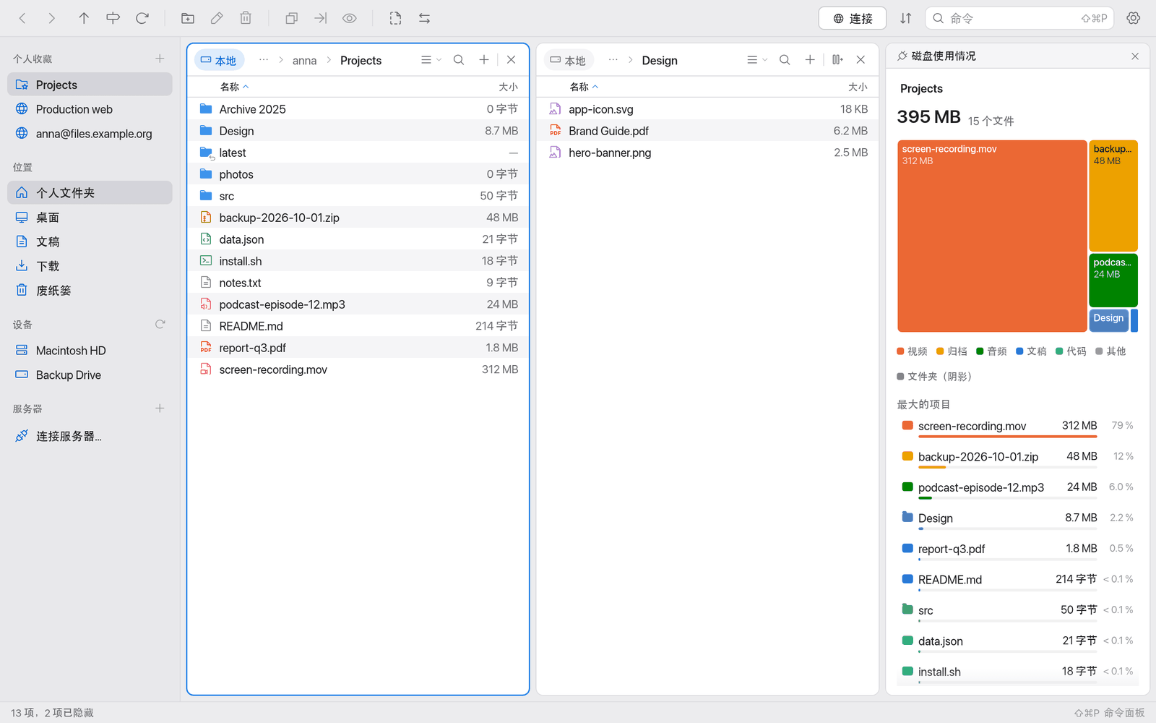Image resolution: width=1156 pixels, height=723 pixels.
Task: Select Backup Drive in the sidebar
Action: click(x=90, y=375)
